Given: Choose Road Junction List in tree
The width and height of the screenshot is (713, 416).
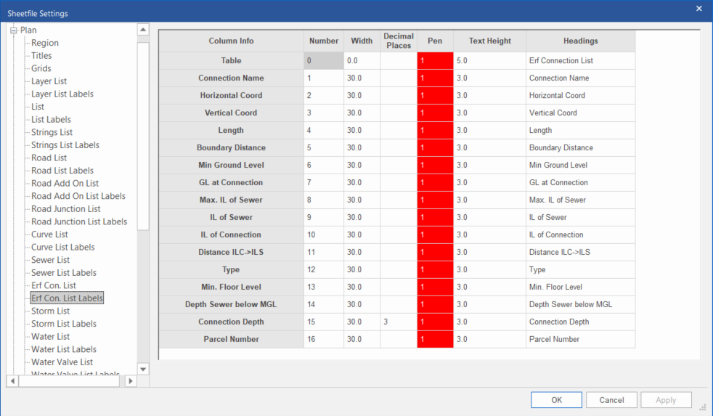Looking at the screenshot, I should tap(65, 209).
